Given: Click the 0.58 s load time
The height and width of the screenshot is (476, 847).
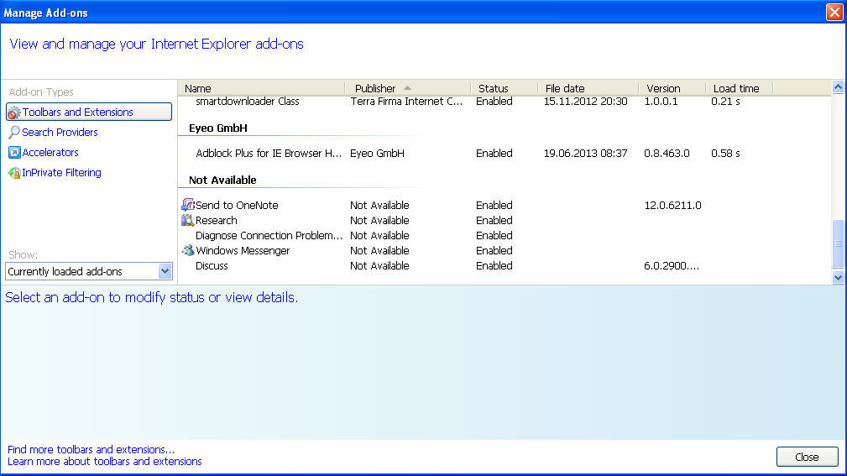Looking at the screenshot, I should (725, 153).
